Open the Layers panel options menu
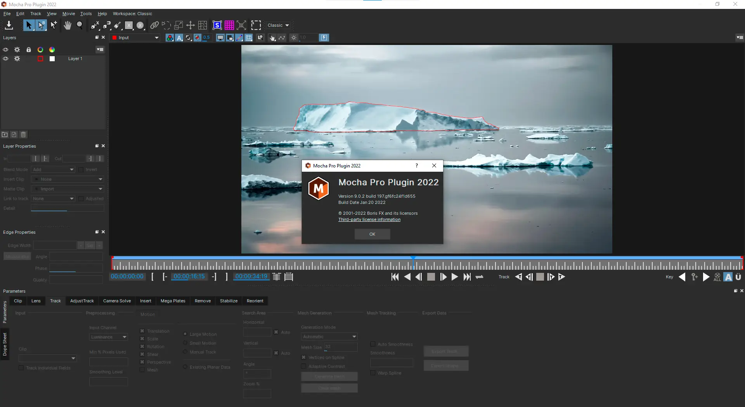Viewport: 745px width, 407px height. 100,50
